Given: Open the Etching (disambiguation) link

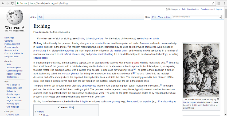Looking at the screenshot, I should point(90,38).
